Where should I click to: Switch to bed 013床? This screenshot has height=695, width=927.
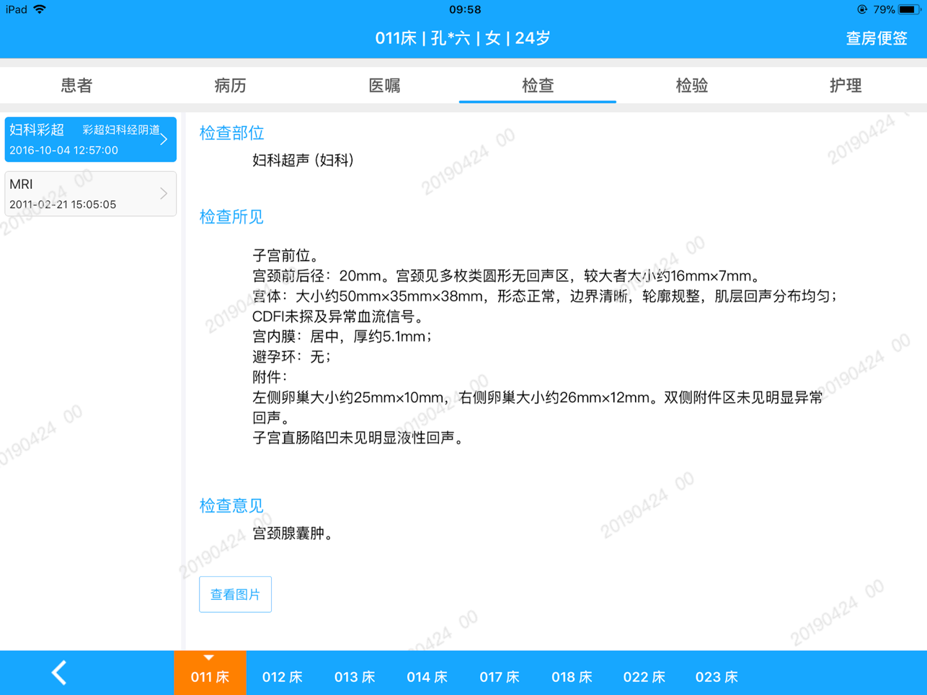(355, 676)
